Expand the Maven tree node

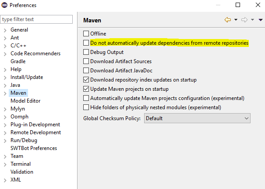[5, 93]
